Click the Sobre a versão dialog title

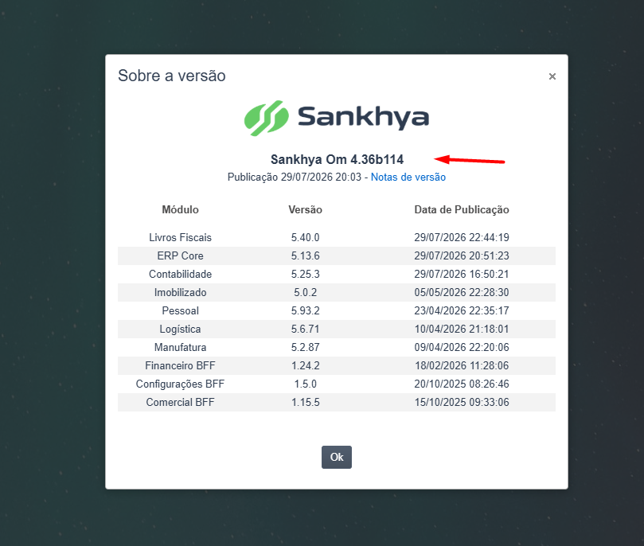(172, 76)
